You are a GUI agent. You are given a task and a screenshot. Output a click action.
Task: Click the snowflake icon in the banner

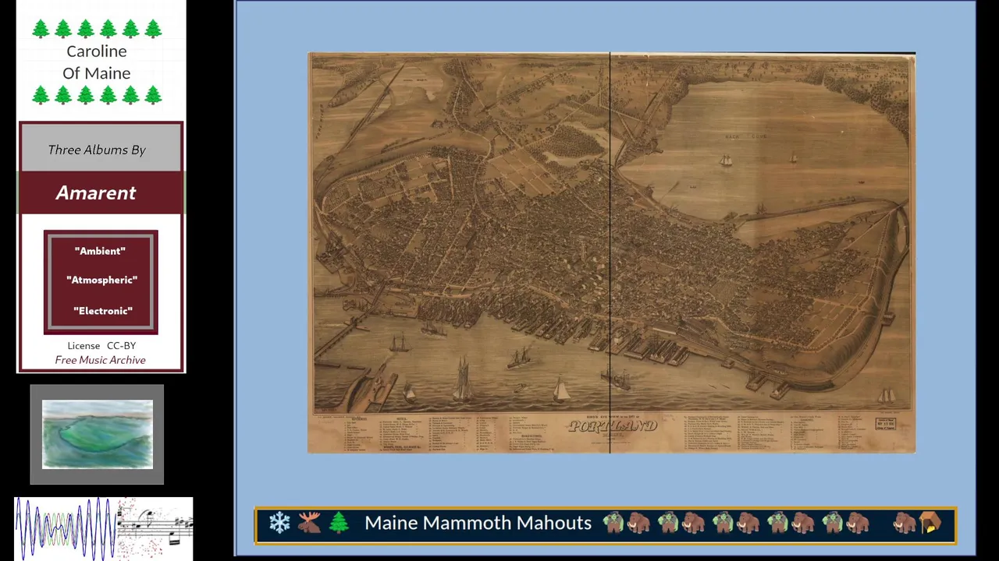coord(279,523)
